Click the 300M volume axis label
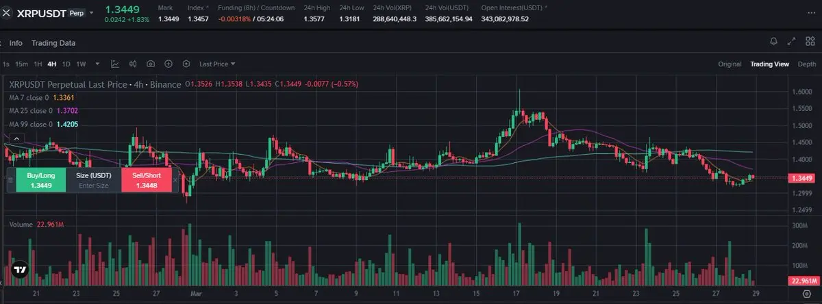This screenshot has width=822, height=304. [x=801, y=225]
